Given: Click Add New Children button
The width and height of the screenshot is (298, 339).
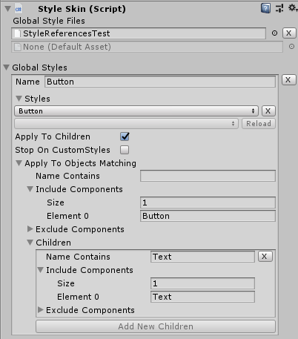Looking at the screenshot, I should click(156, 326).
